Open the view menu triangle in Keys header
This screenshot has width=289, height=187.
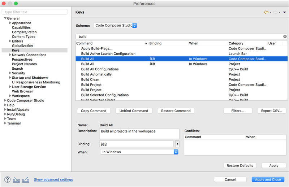pos(285,12)
